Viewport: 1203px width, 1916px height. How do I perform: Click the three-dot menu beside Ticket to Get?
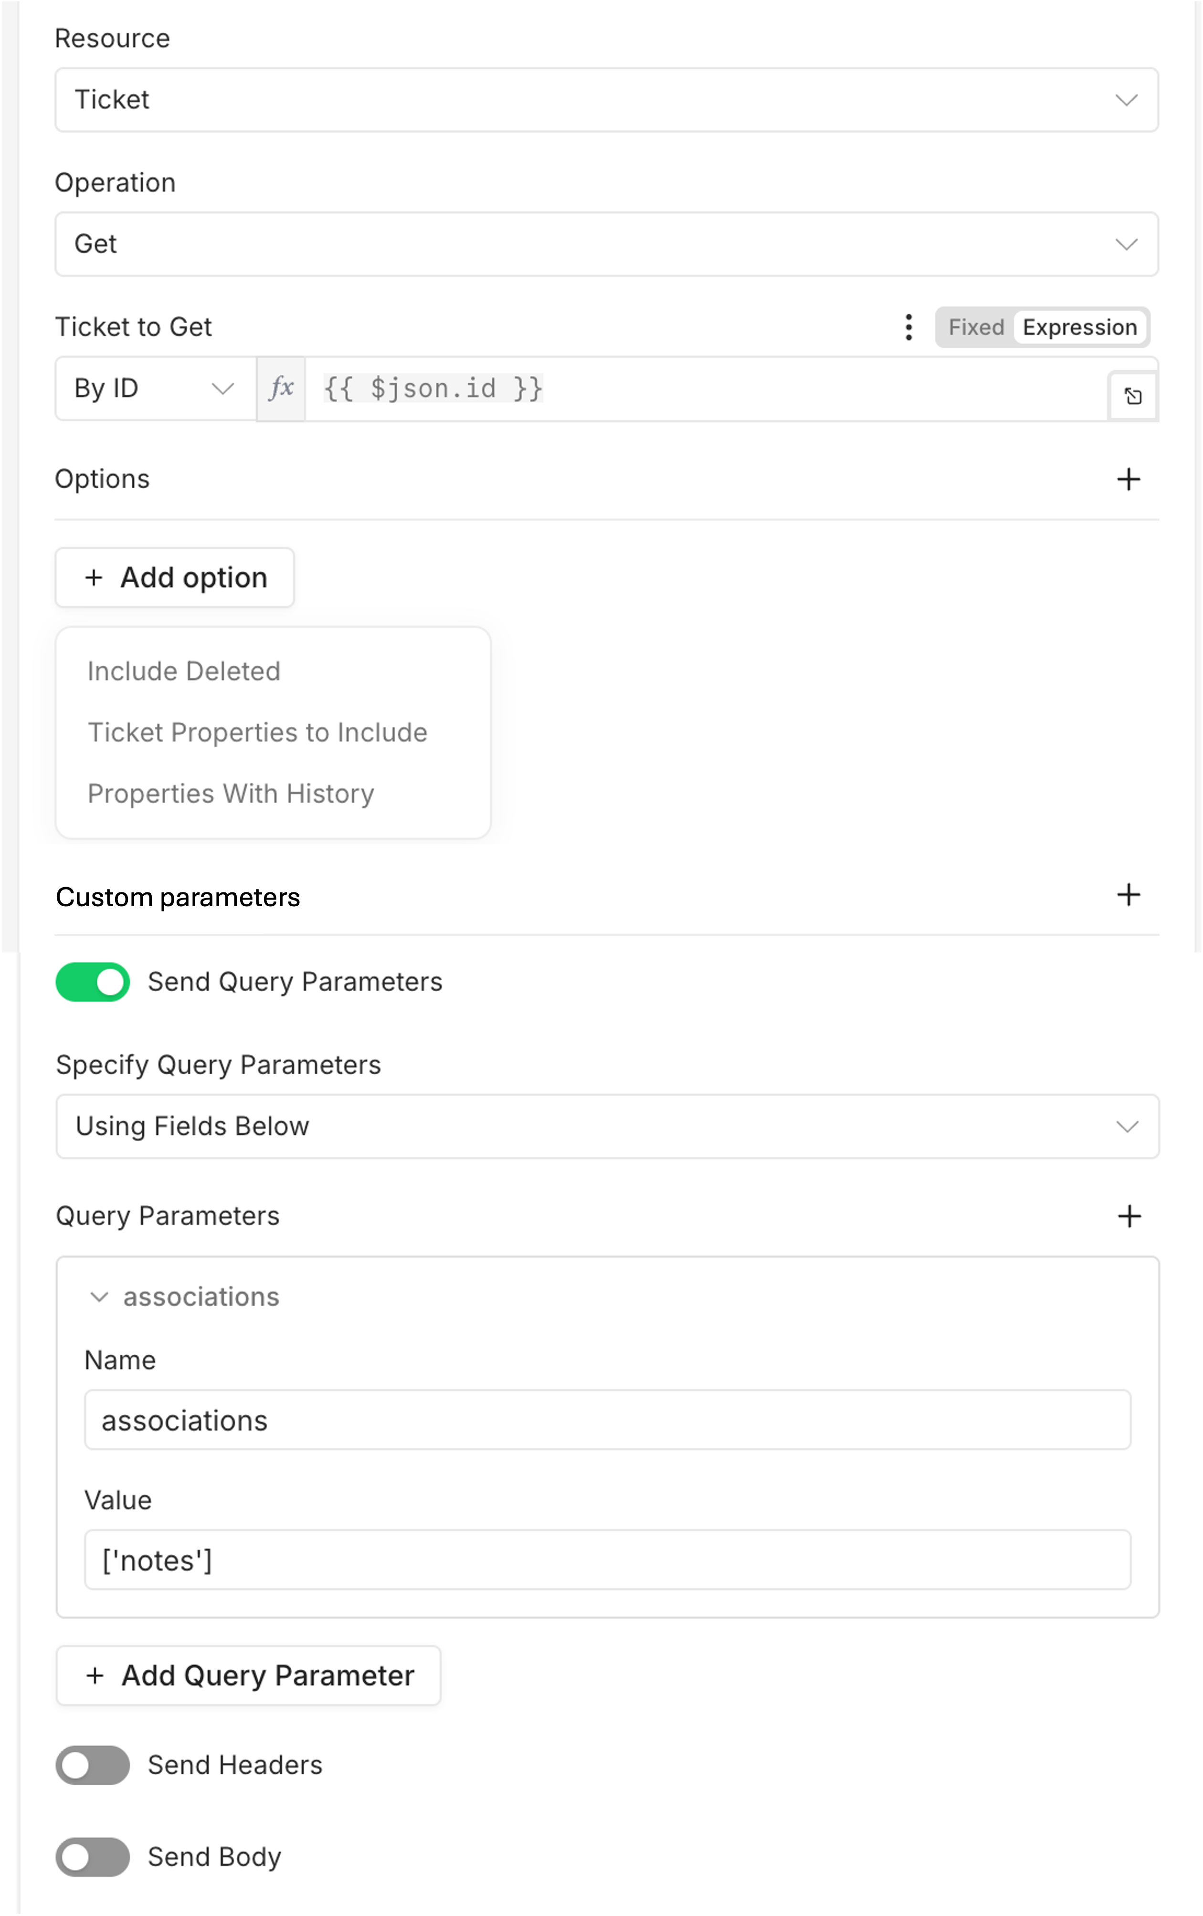tap(908, 327)
